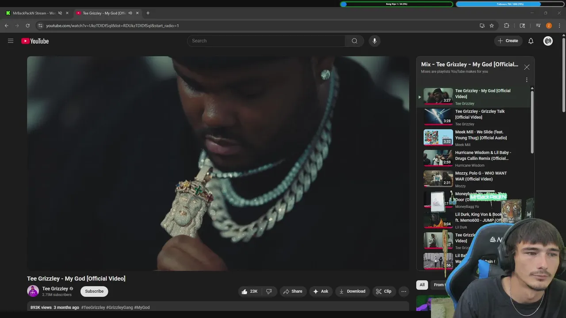The width and height of the screenshot is (566, 318).
Task: View site information icon in address bar
Action: pos(40,26)
